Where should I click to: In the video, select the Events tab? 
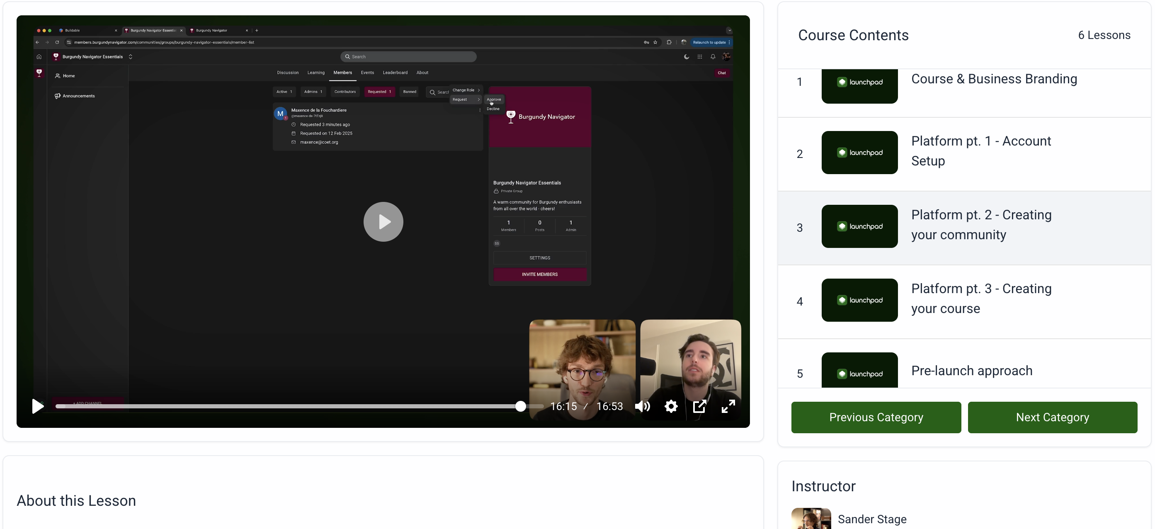pos(367,73)
